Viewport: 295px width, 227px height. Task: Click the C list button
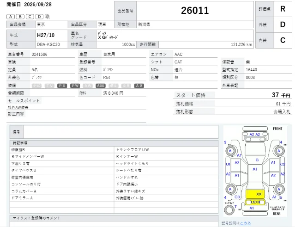coord(30,17)
